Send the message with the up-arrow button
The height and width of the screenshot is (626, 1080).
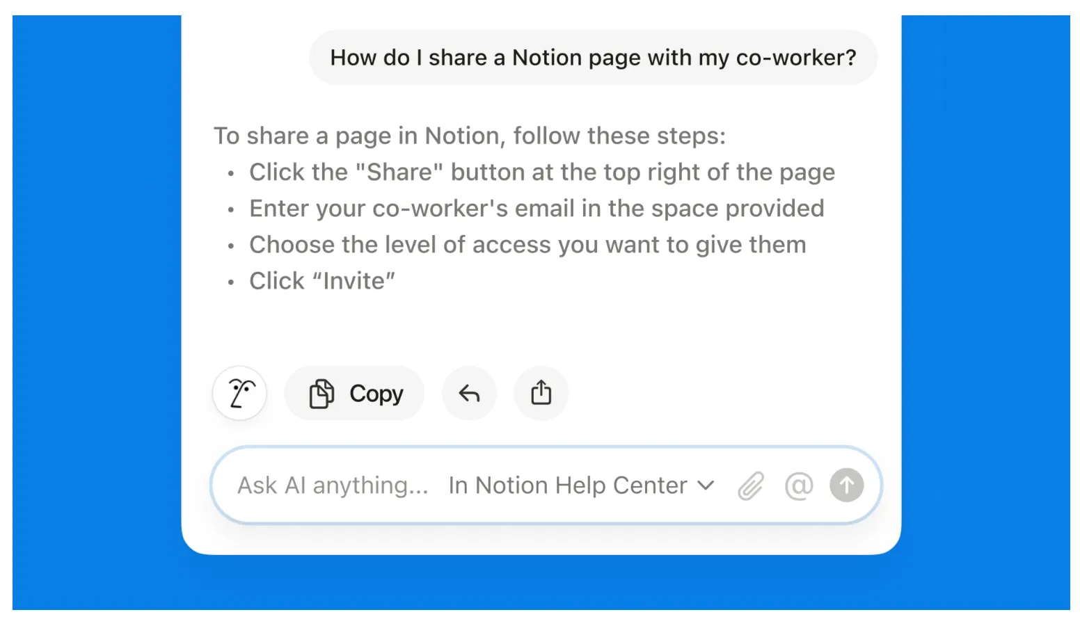[x=846, y=485]
